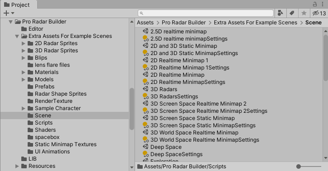Click the scene icon next to 3D Radars
Image resolution: width=328 pixels, height=171 pixels.
pos(145,89)
